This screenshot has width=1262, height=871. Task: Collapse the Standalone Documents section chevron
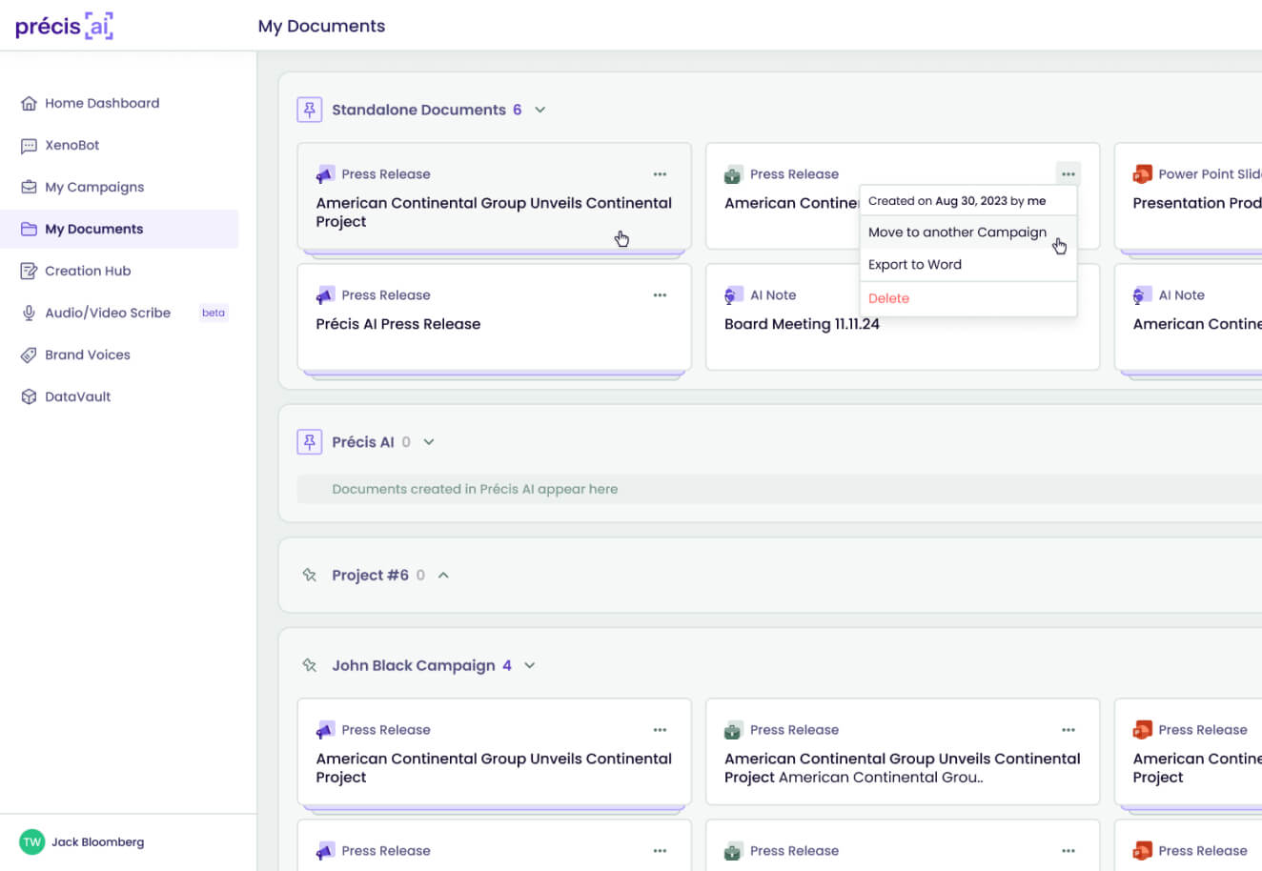(540, 110)
